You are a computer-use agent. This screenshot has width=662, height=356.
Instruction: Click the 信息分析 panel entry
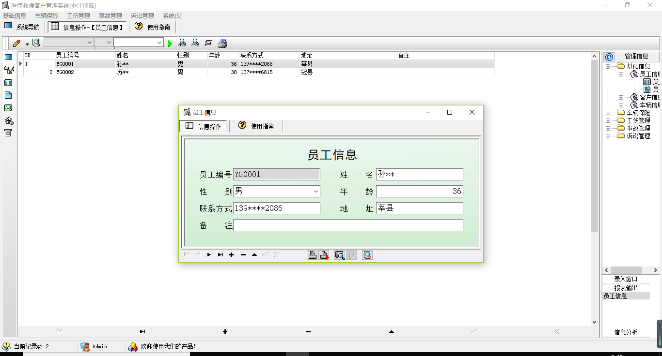tap(626, 332)
